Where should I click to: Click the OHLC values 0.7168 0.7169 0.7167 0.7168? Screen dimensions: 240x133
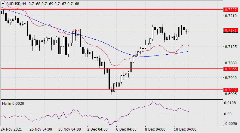click(x=54, y=4)
